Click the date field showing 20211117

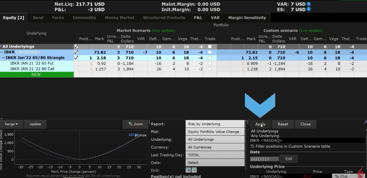coord(264,159)
